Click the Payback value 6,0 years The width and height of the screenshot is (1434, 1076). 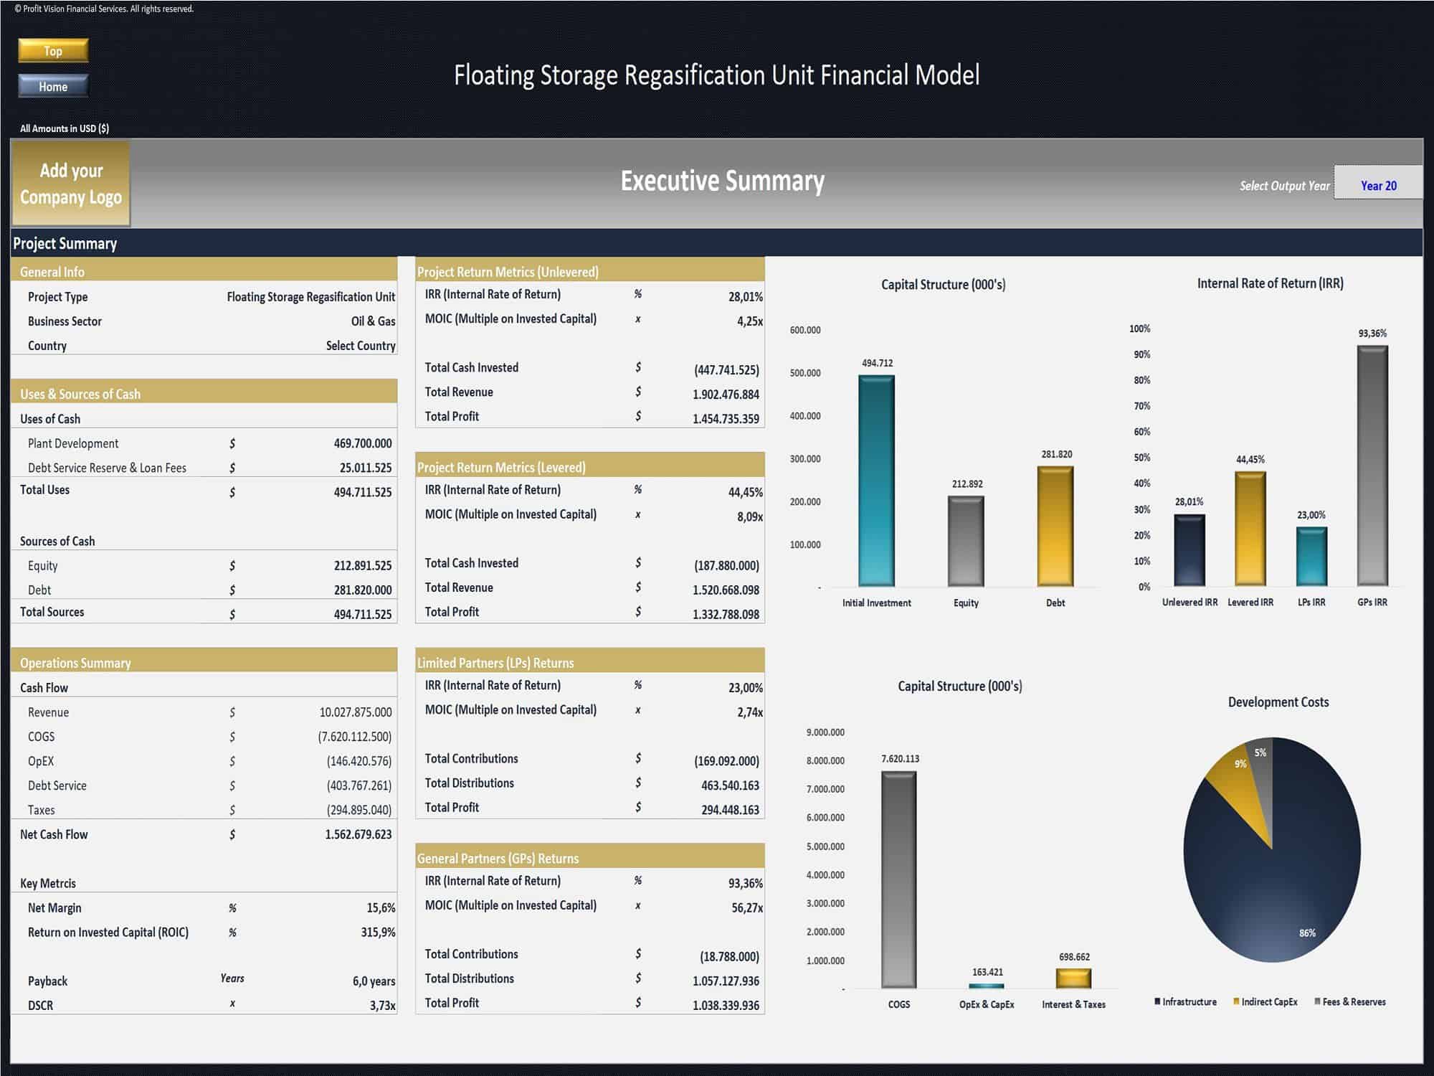pos(374,981)
